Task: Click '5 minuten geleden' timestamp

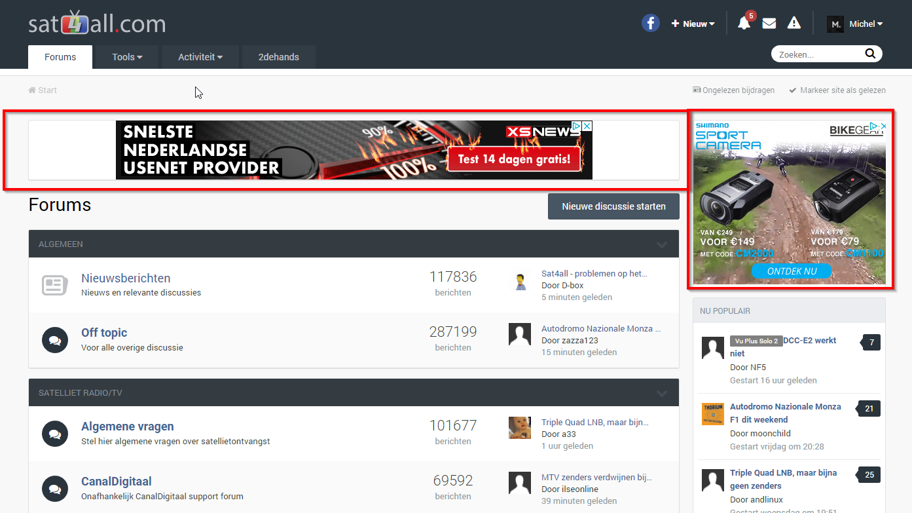Action: 577,297
